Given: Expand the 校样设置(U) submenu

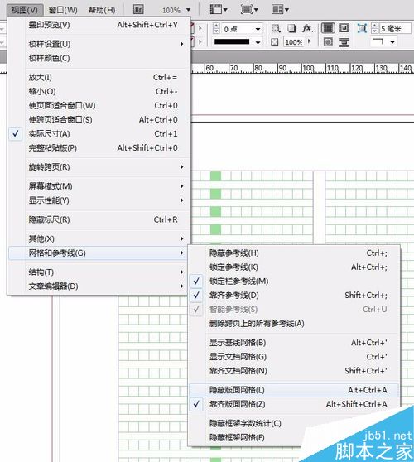Looking at the screenshot, I should (x=99, y=44).
